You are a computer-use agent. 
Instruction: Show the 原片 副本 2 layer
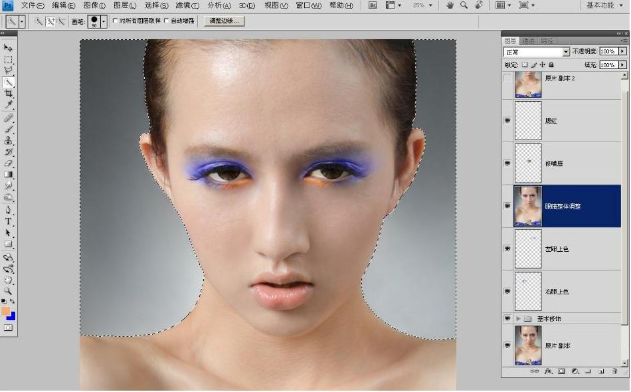click(507, 78)
